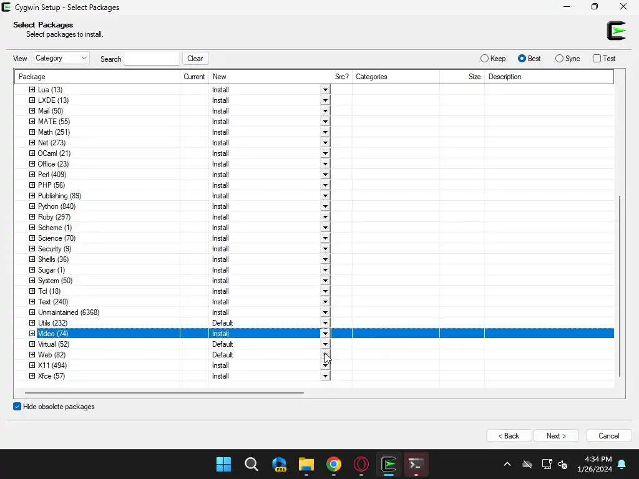The image size is (639, 479).
Task: Open Google Chrome from taskbar
Action: coord(334,464)
